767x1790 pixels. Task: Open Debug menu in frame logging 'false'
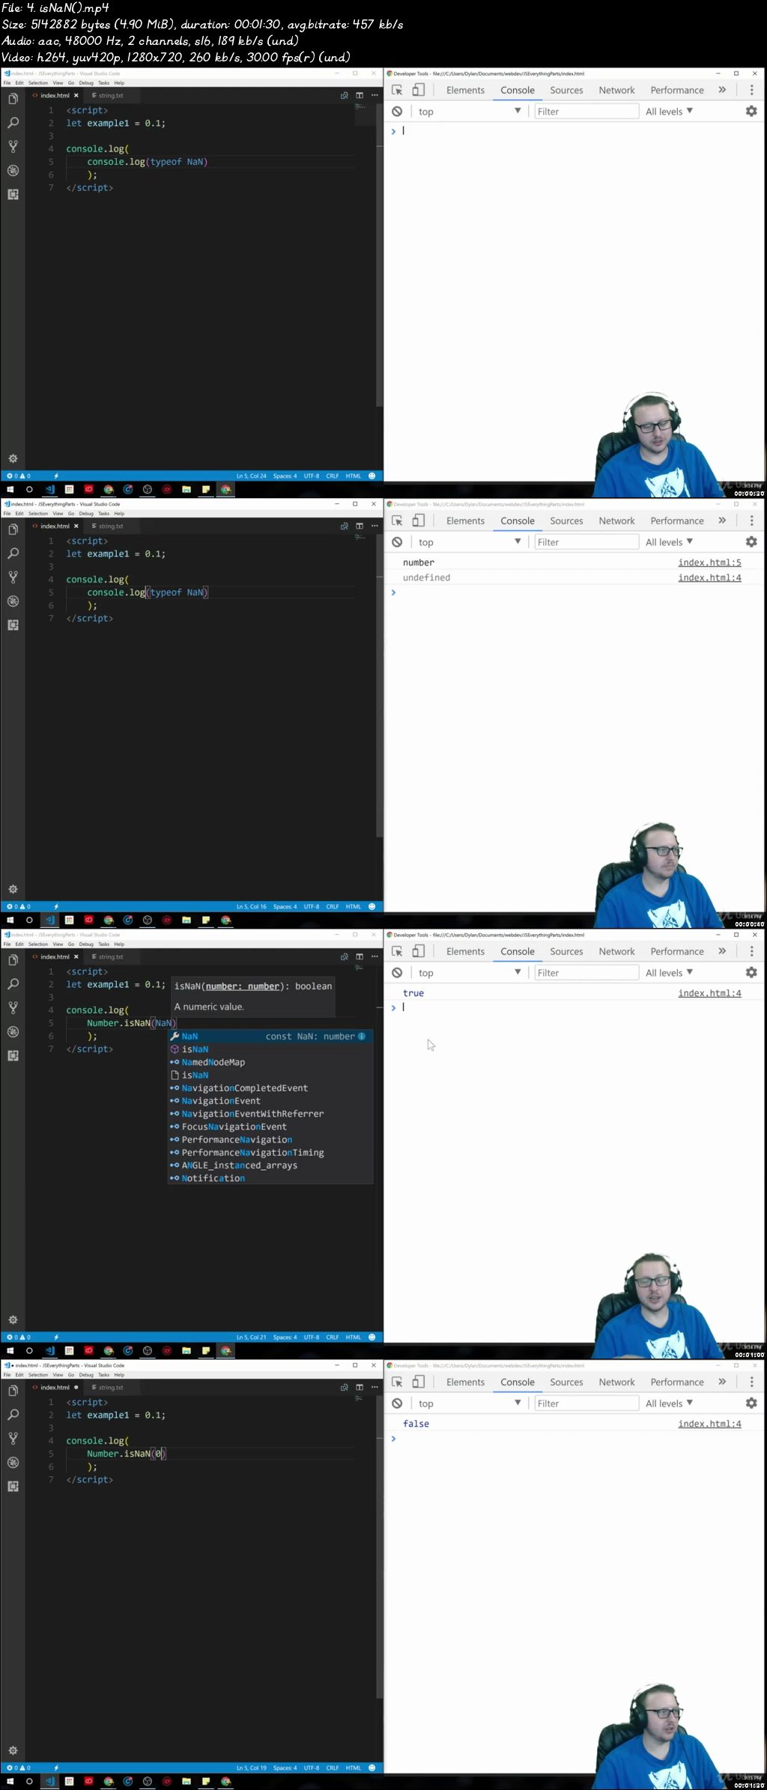[86, 1375]
